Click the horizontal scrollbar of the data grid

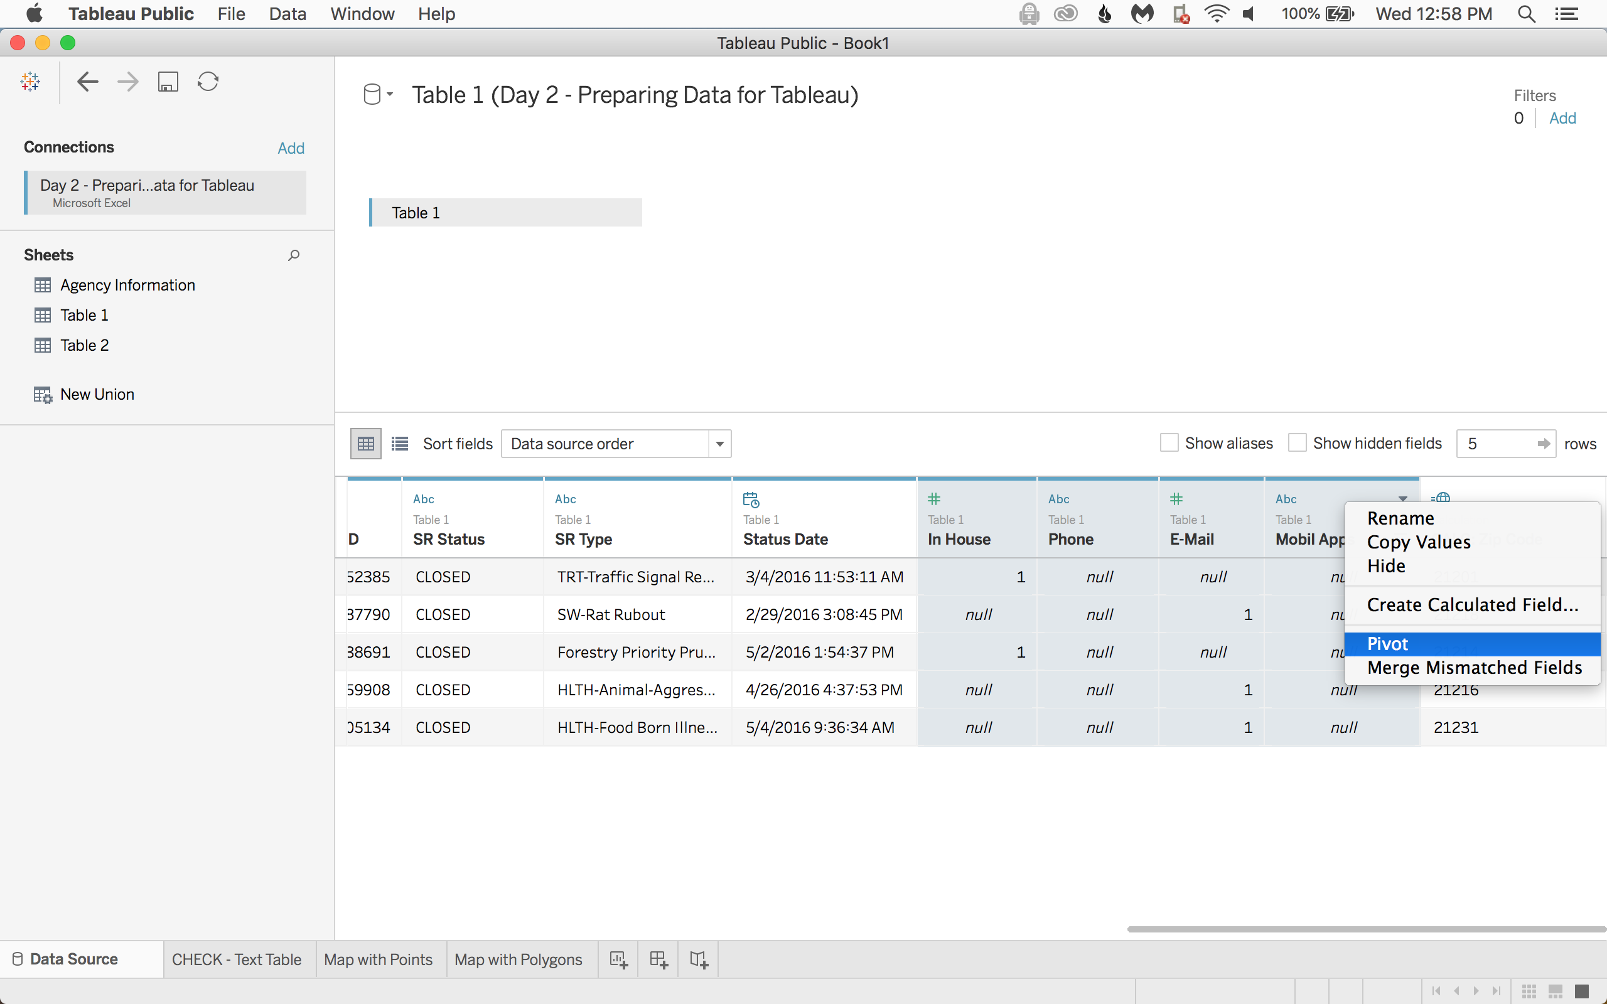[x=1366, y=929]
